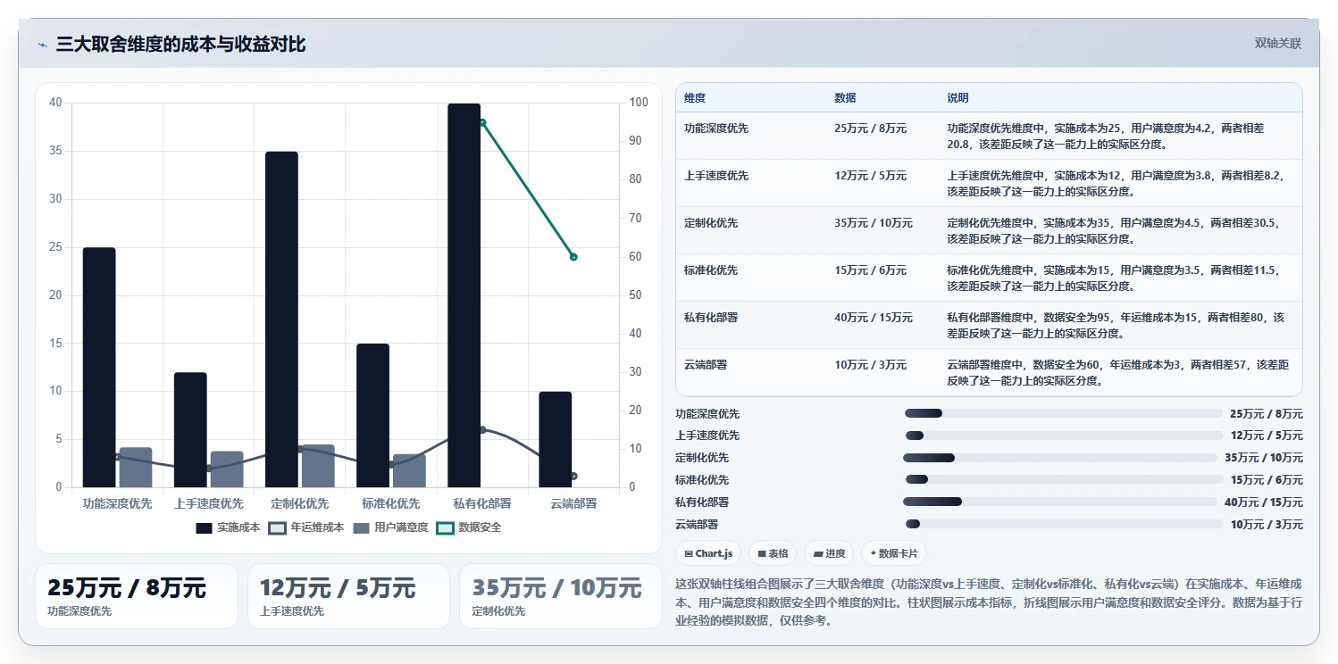This screenshot has width=1338, height=664.
Task: Toggle the 实施成本 legend entry
Action: click(228, 527)
